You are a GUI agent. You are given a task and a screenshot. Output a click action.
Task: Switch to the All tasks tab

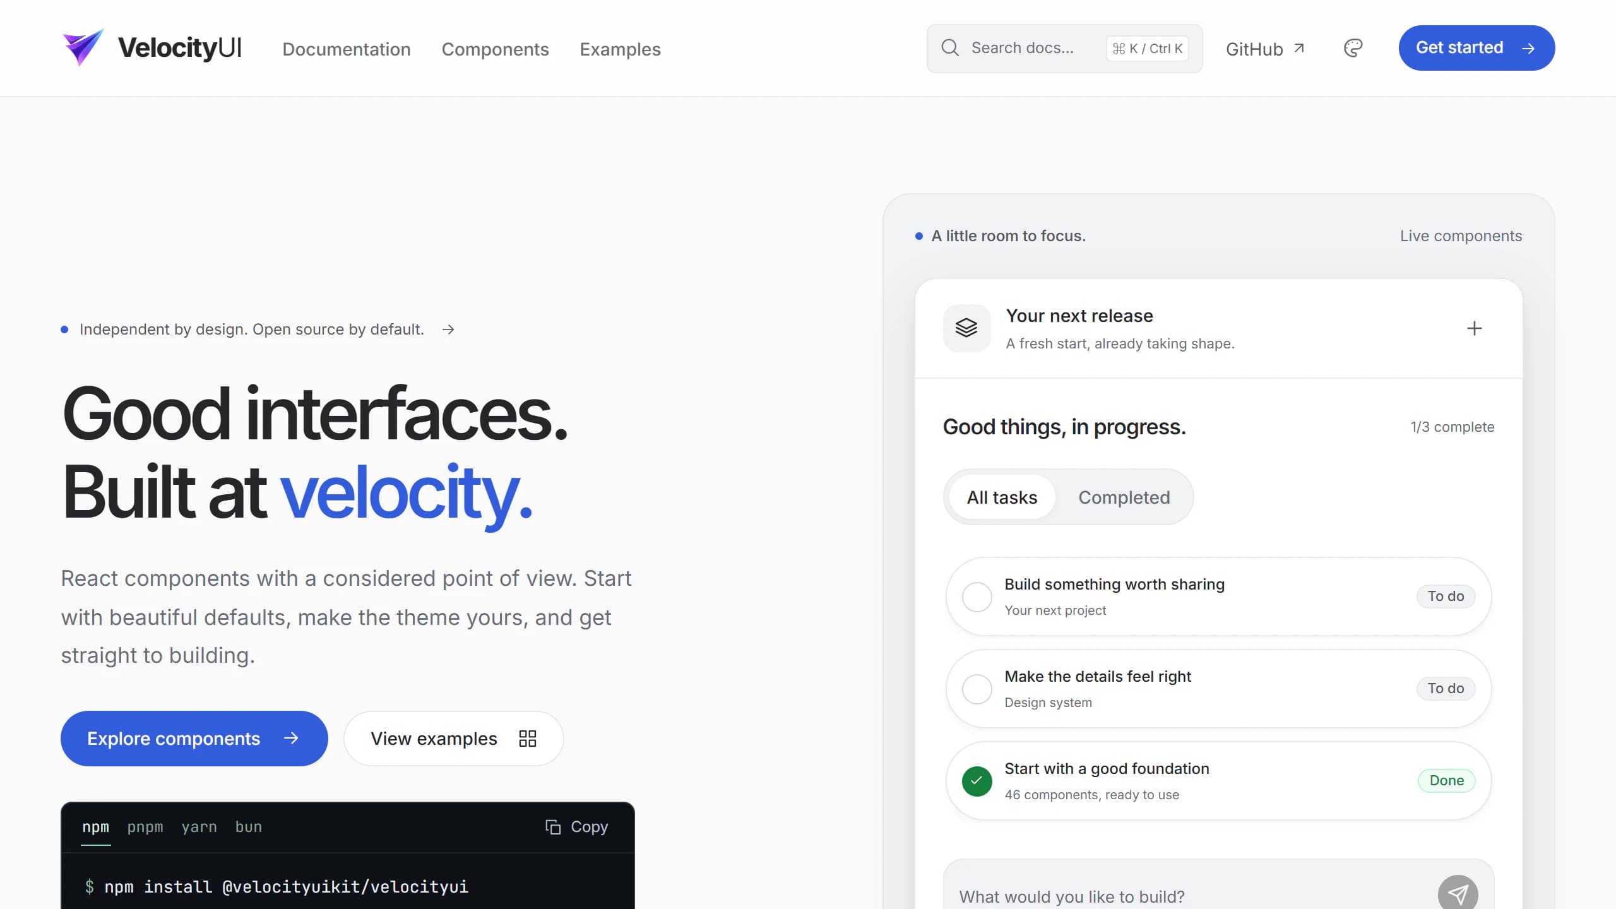[x=1002, y=497]
